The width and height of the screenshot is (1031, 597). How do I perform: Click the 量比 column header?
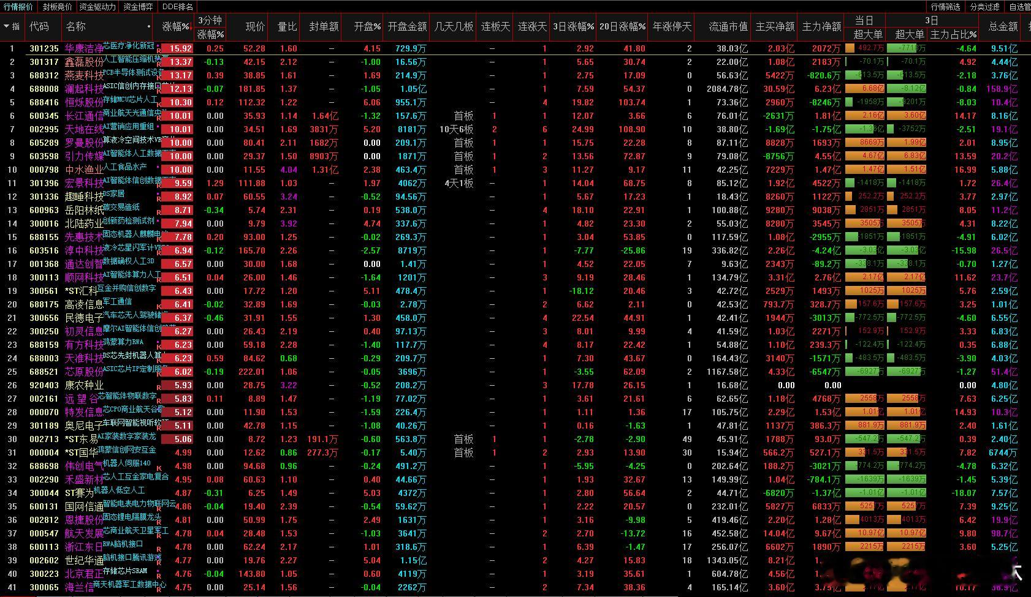(287, 26)
